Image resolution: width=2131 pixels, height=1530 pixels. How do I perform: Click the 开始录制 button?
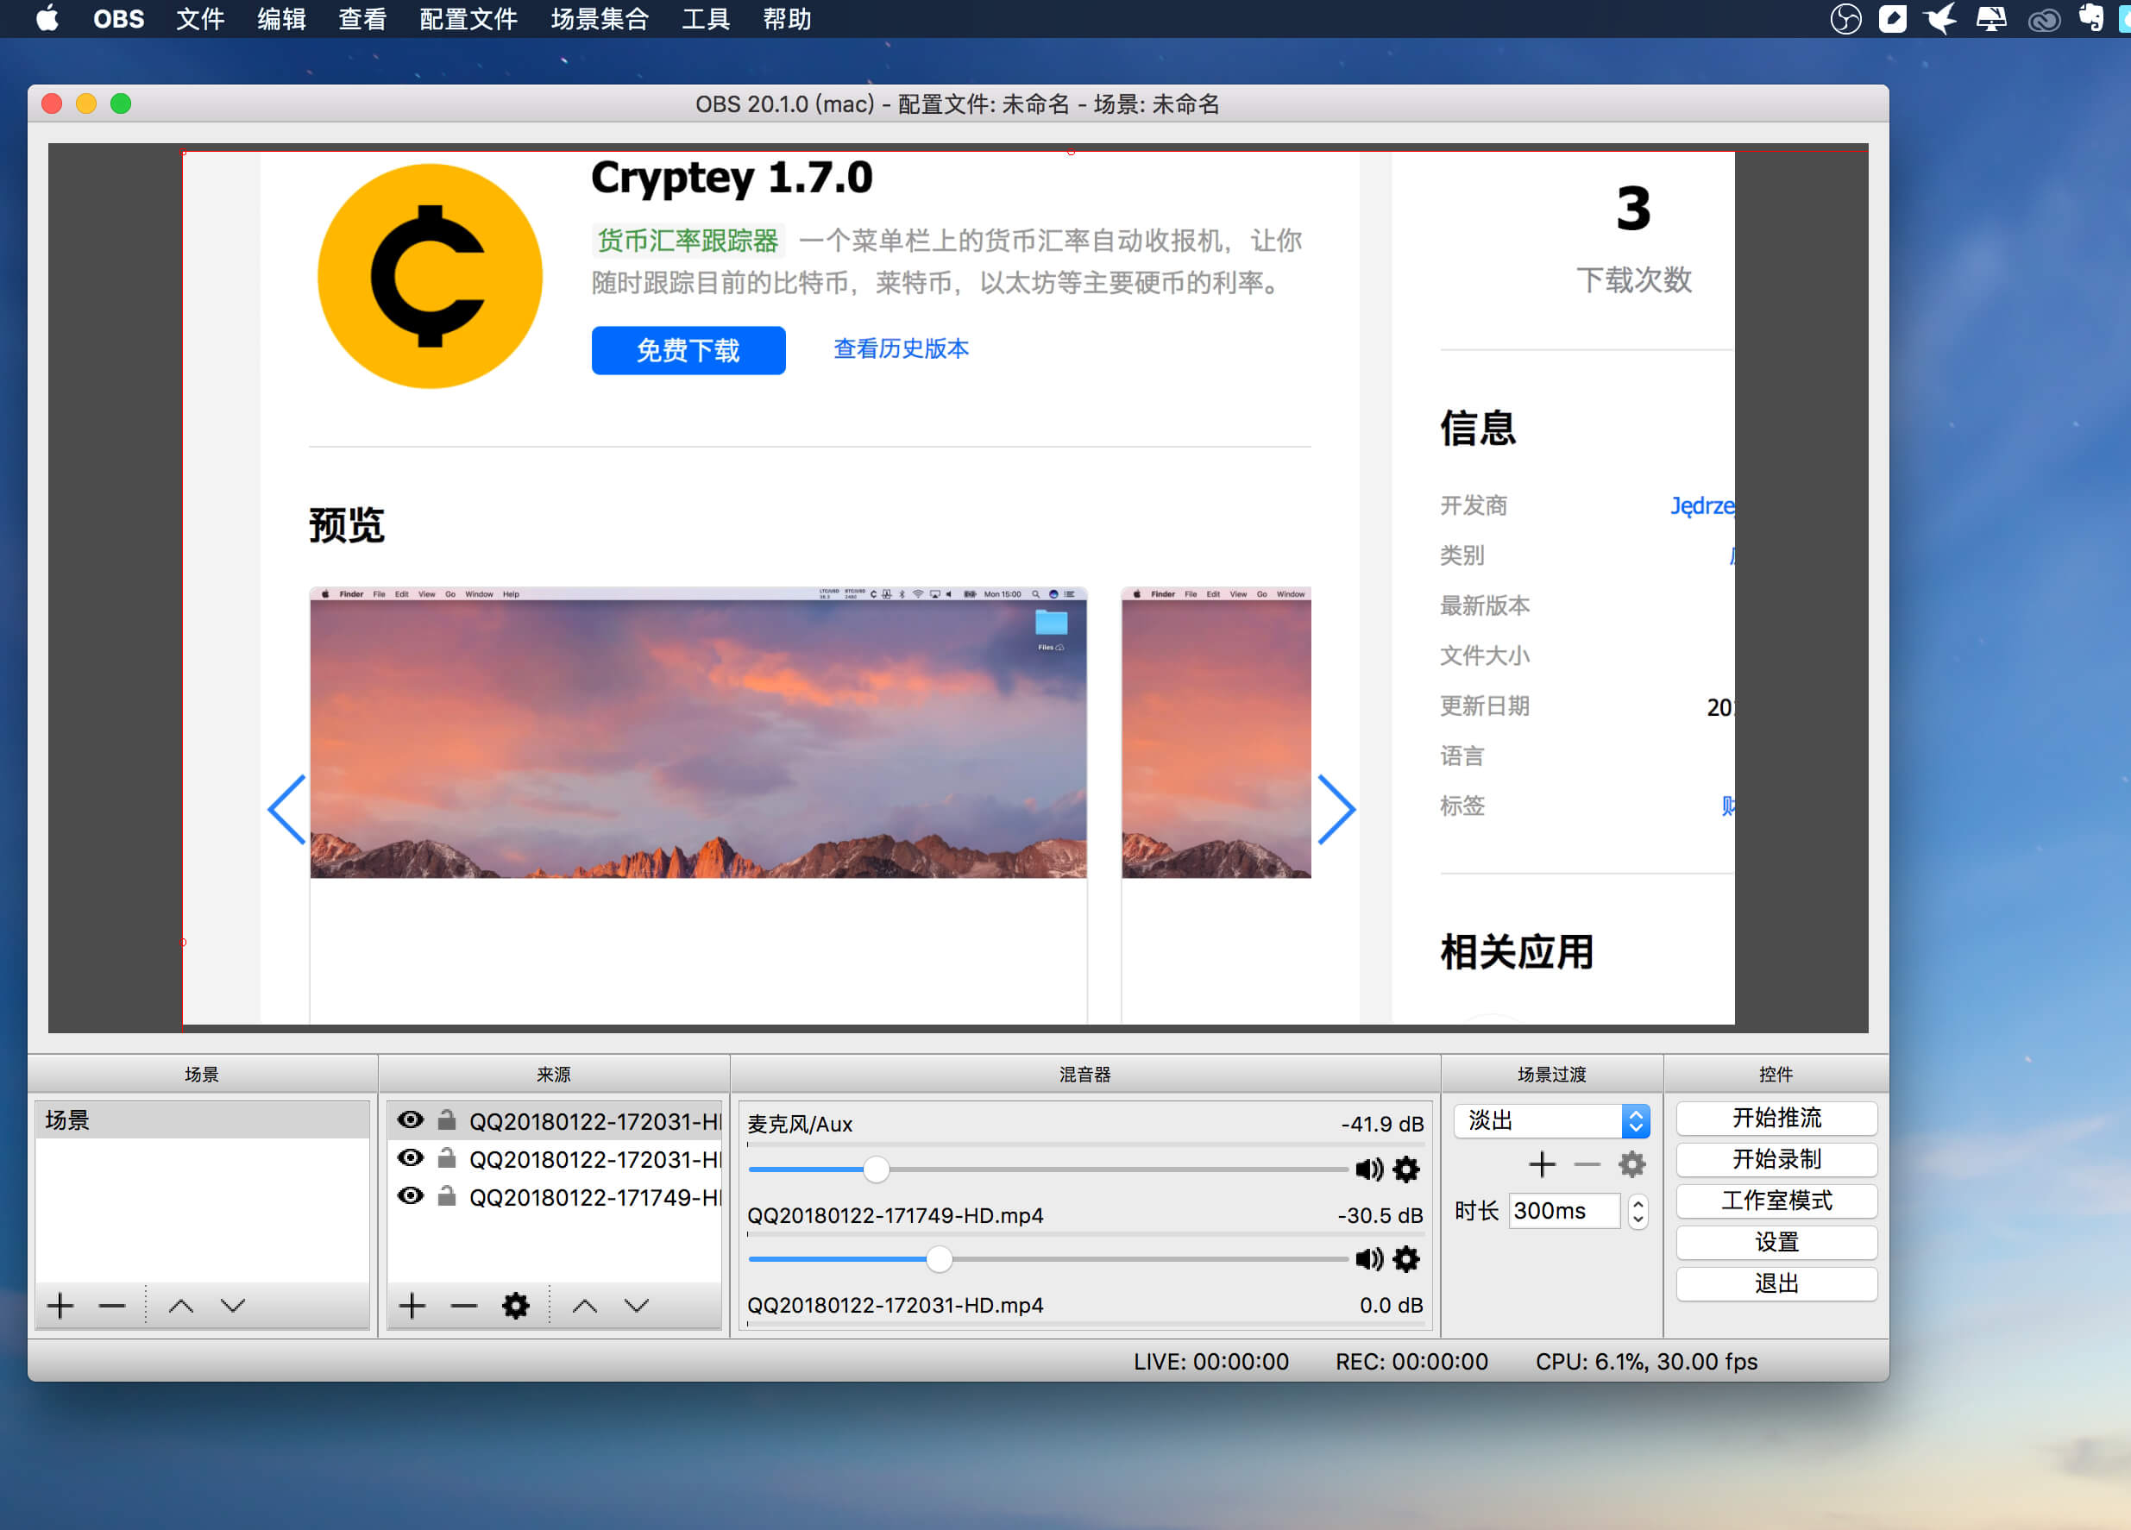pyautogui.click(x=1776, y=1159)
